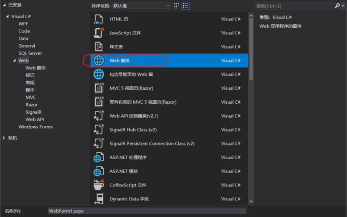Viewport: 347px width, 217px height.
Task: Click the 名称 field containing WebForm1.aspx
Action: [147, 211]
